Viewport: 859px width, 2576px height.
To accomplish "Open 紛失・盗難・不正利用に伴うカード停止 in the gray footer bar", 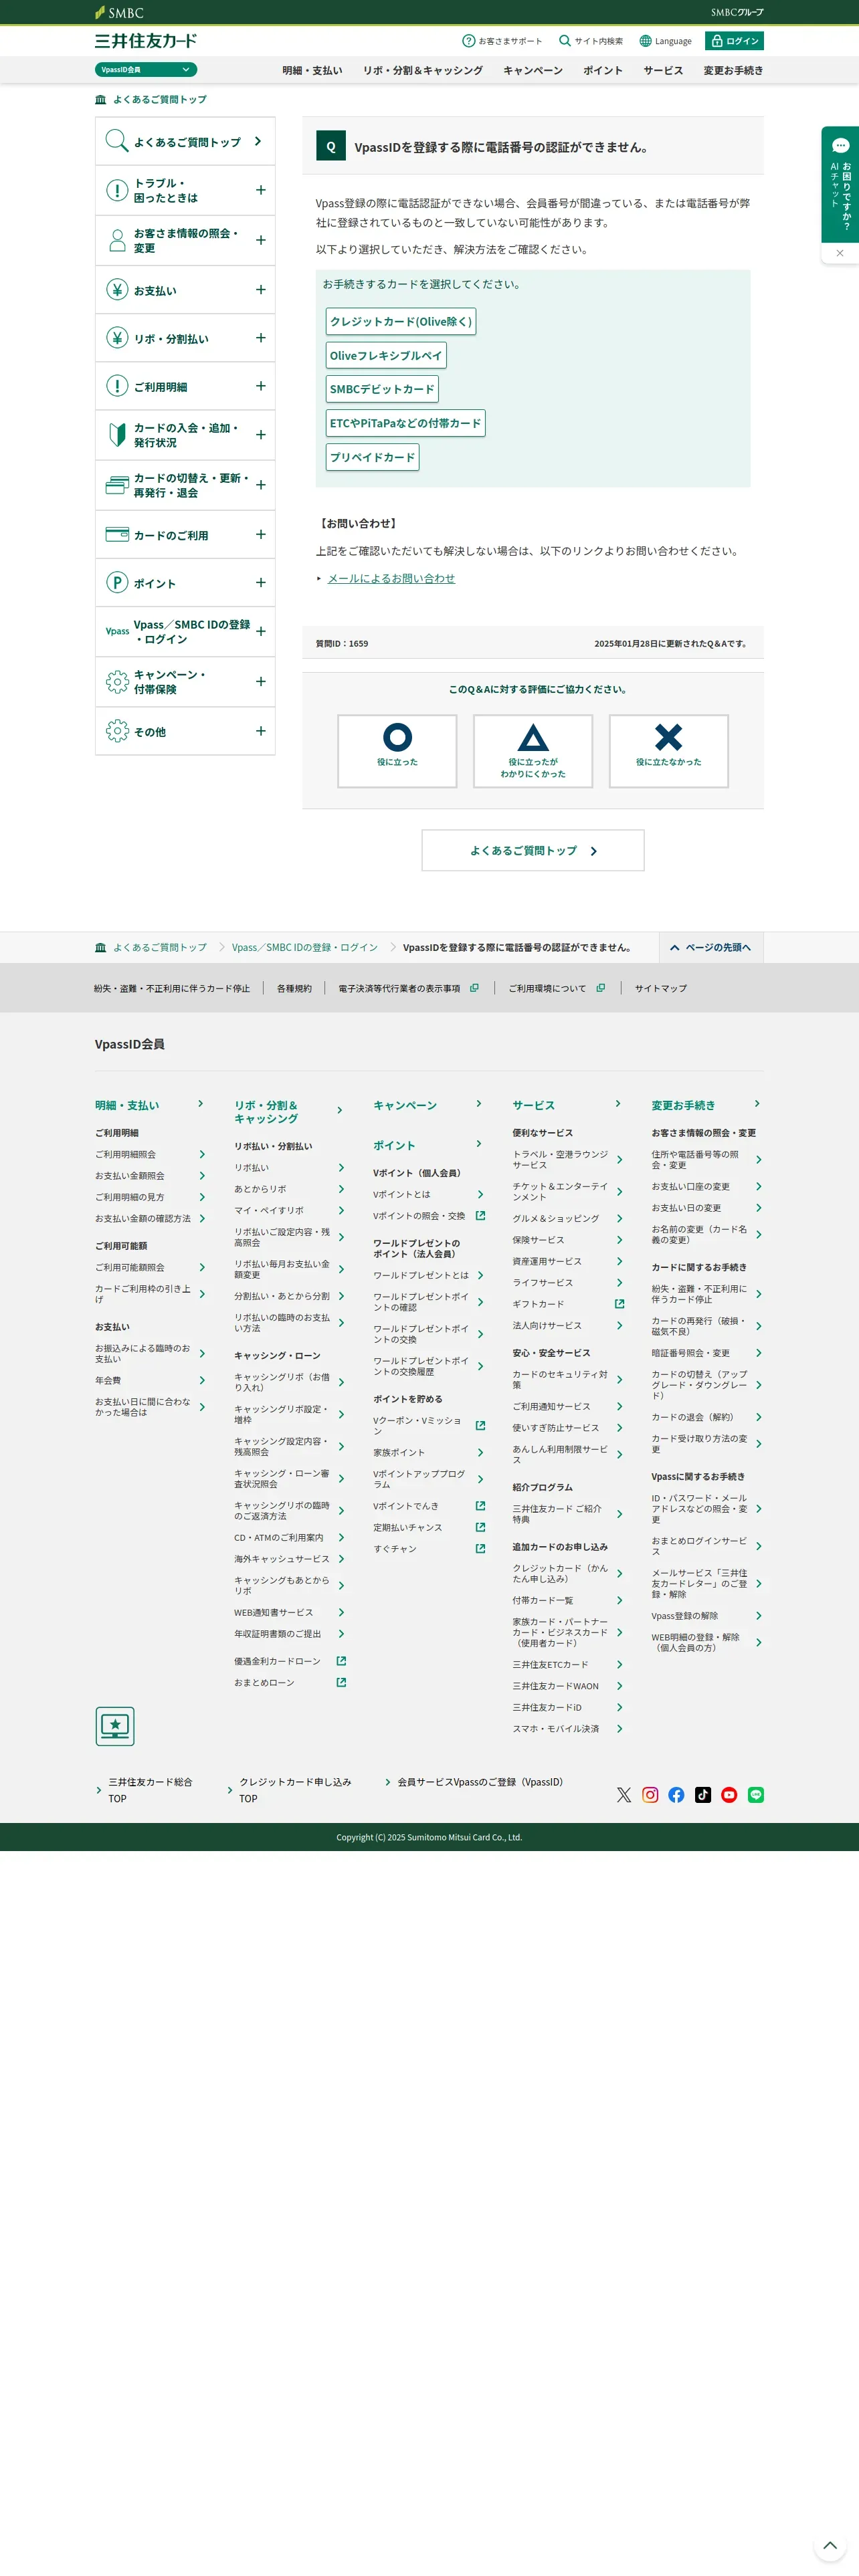I will [x=172, y=988].
